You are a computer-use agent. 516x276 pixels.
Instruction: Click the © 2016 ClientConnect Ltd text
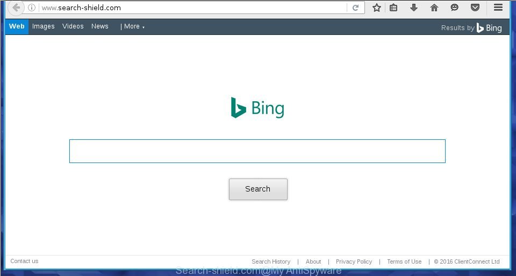click(x=467, y=261)
